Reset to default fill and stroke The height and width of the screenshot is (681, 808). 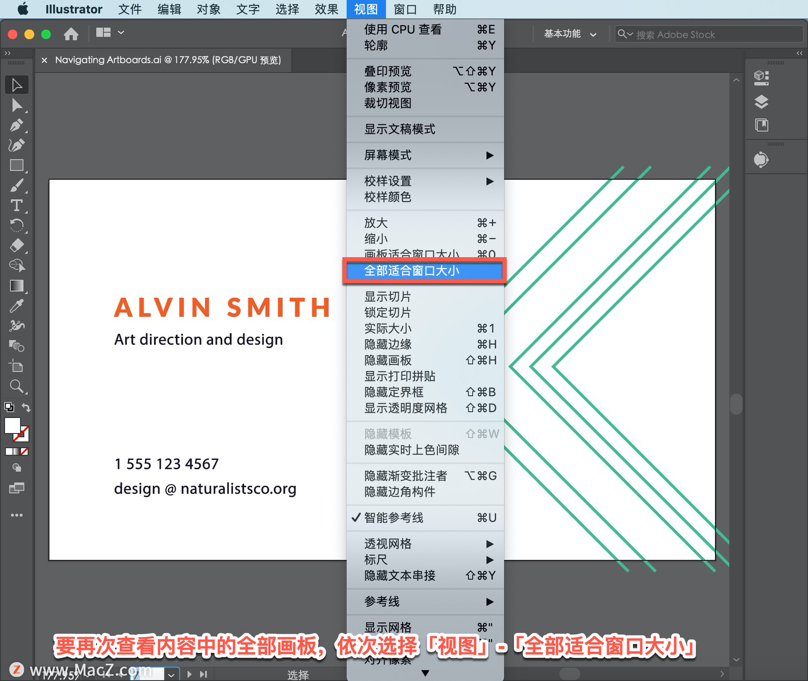9,407
